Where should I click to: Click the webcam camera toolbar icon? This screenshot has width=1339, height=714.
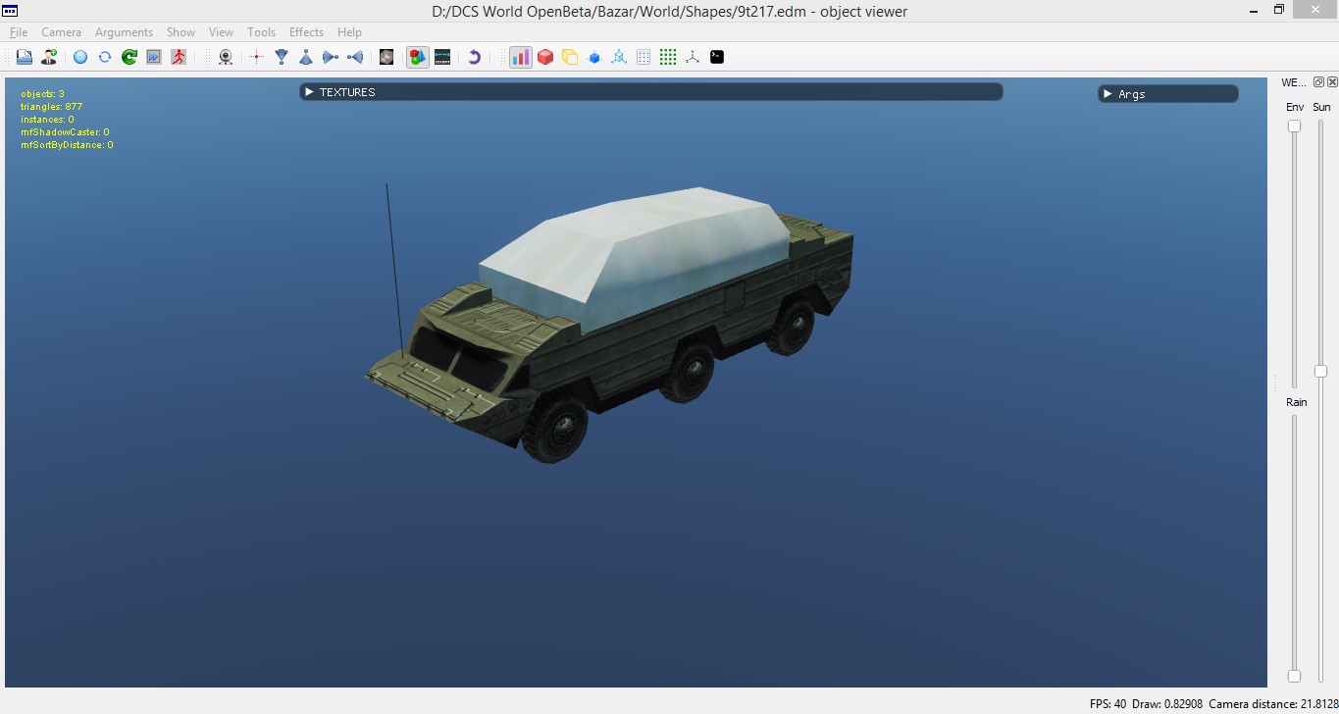[226, 57]
